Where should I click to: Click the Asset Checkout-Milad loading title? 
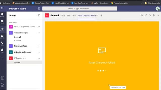point(102,62)
